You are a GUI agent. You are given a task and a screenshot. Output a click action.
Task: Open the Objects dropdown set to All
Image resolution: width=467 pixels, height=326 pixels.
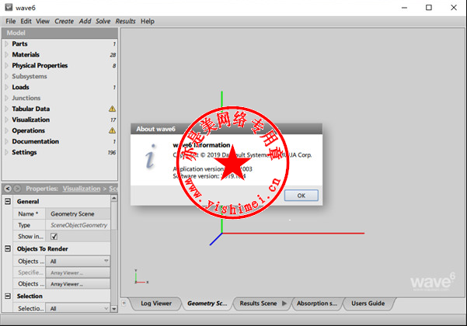coord(78,261)
